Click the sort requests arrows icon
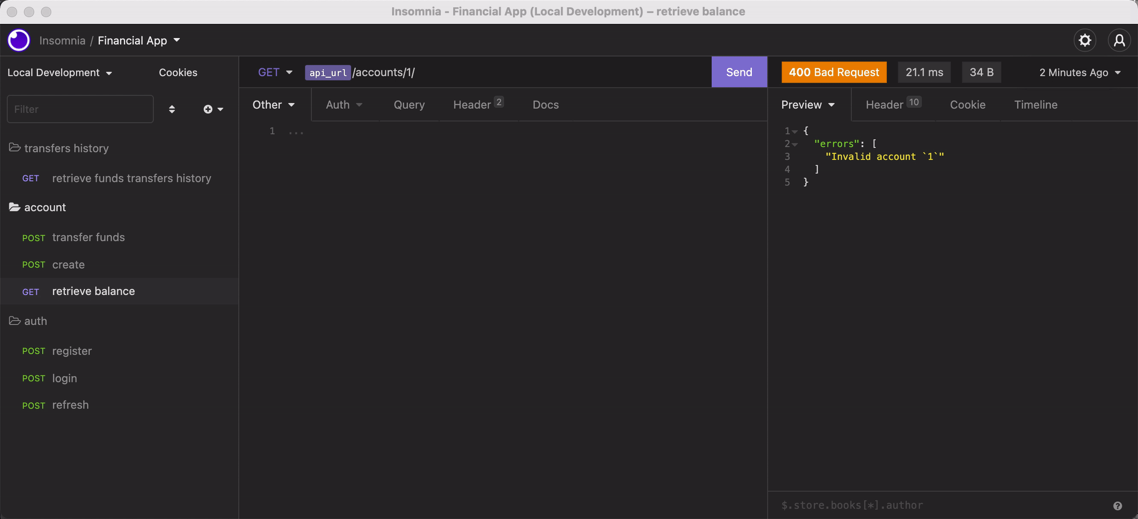Screen dimensions: 1138x519 point(172,109)
